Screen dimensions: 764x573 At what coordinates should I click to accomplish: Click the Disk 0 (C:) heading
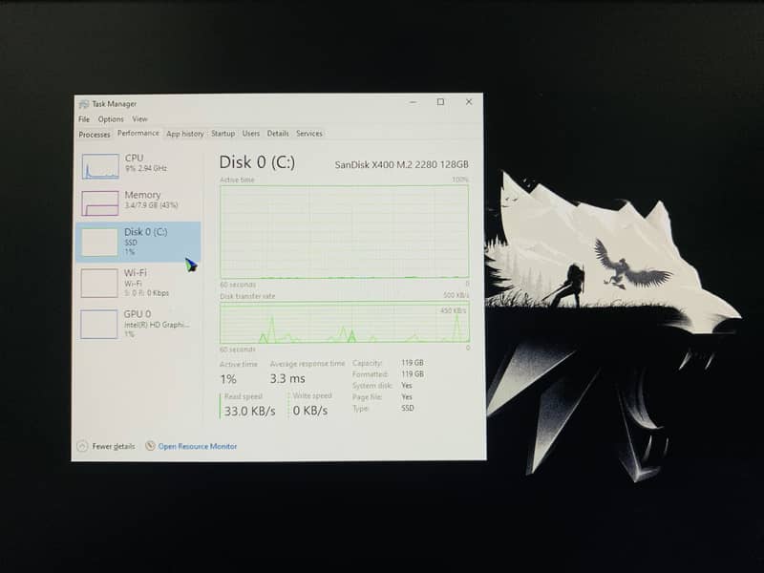pos(257,162)
